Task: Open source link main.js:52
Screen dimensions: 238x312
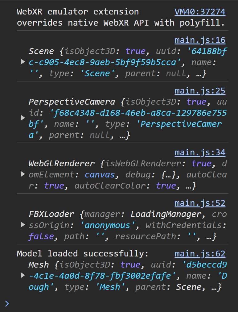Action: (x=200, y=203)
